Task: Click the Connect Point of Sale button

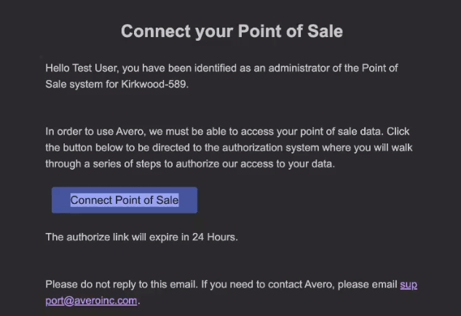Action: pyautogui.click(x=124, y=200)
